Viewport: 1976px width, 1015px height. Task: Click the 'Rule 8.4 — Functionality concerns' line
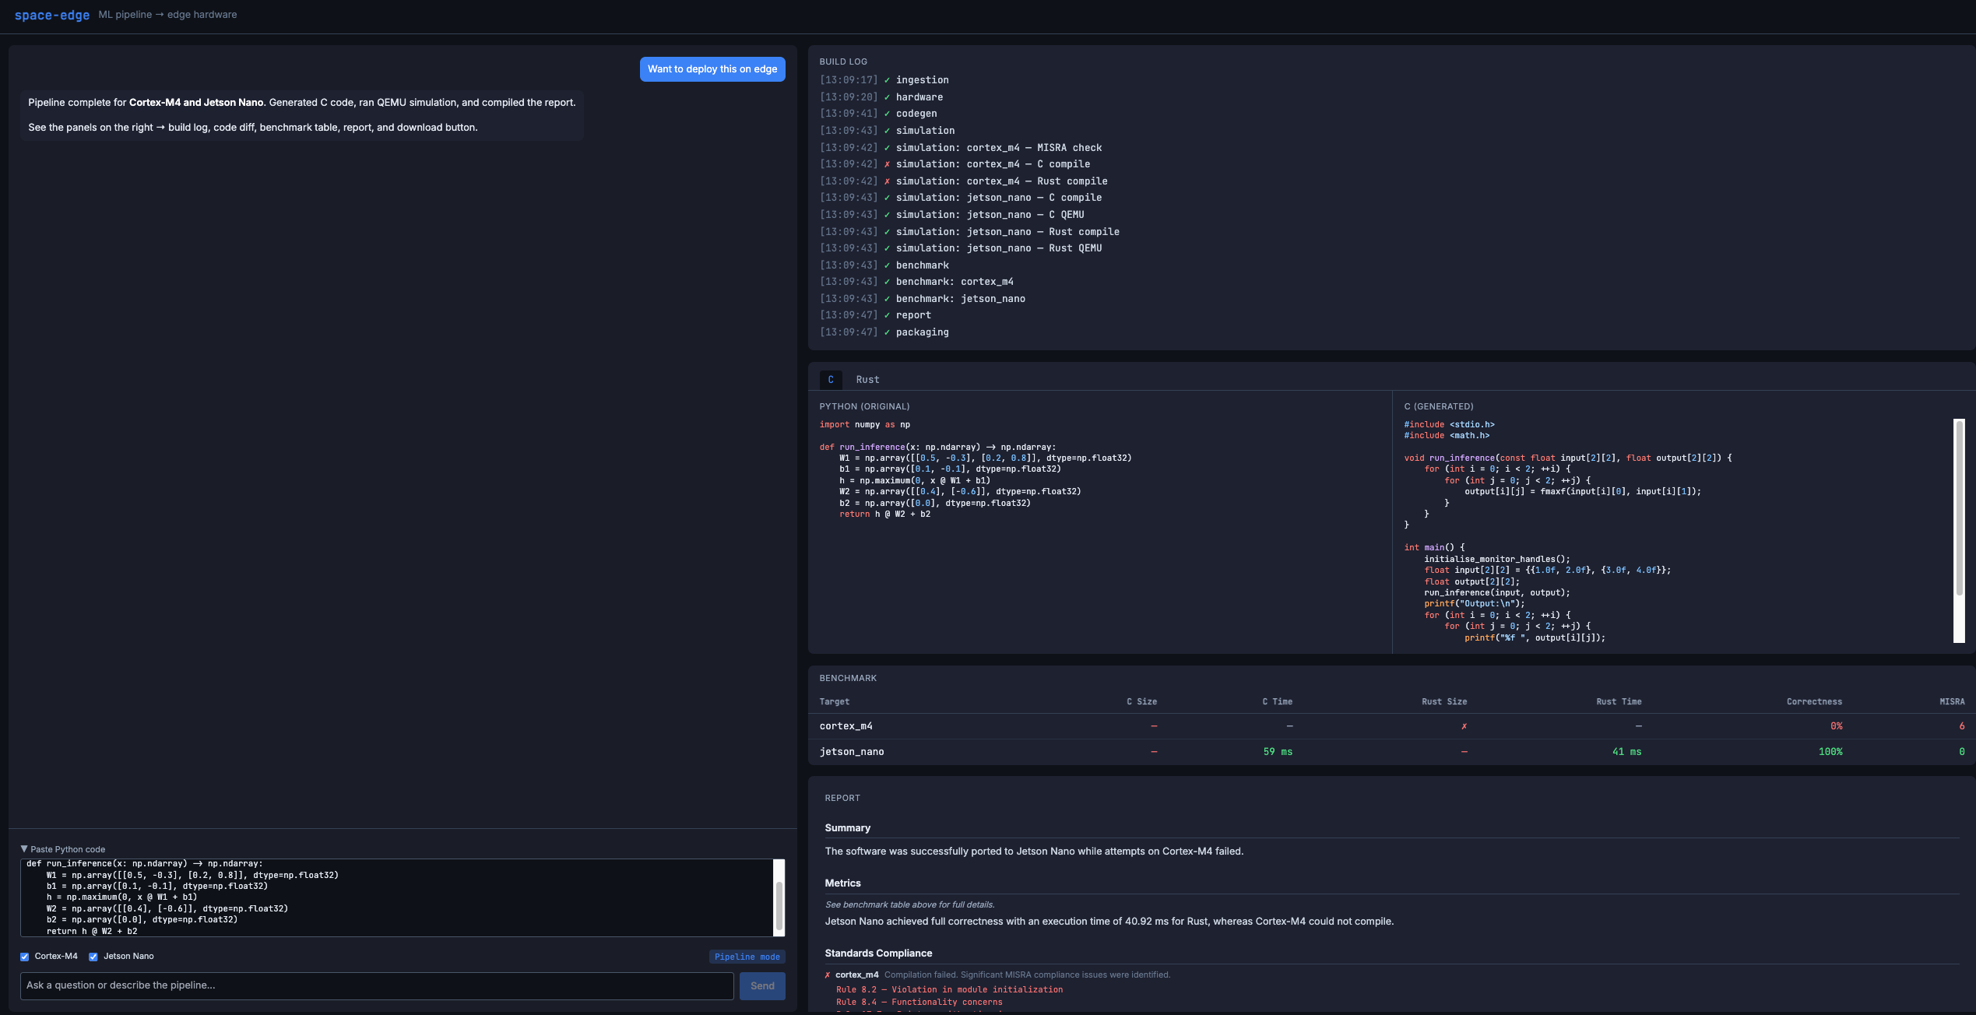[919, 1003]
